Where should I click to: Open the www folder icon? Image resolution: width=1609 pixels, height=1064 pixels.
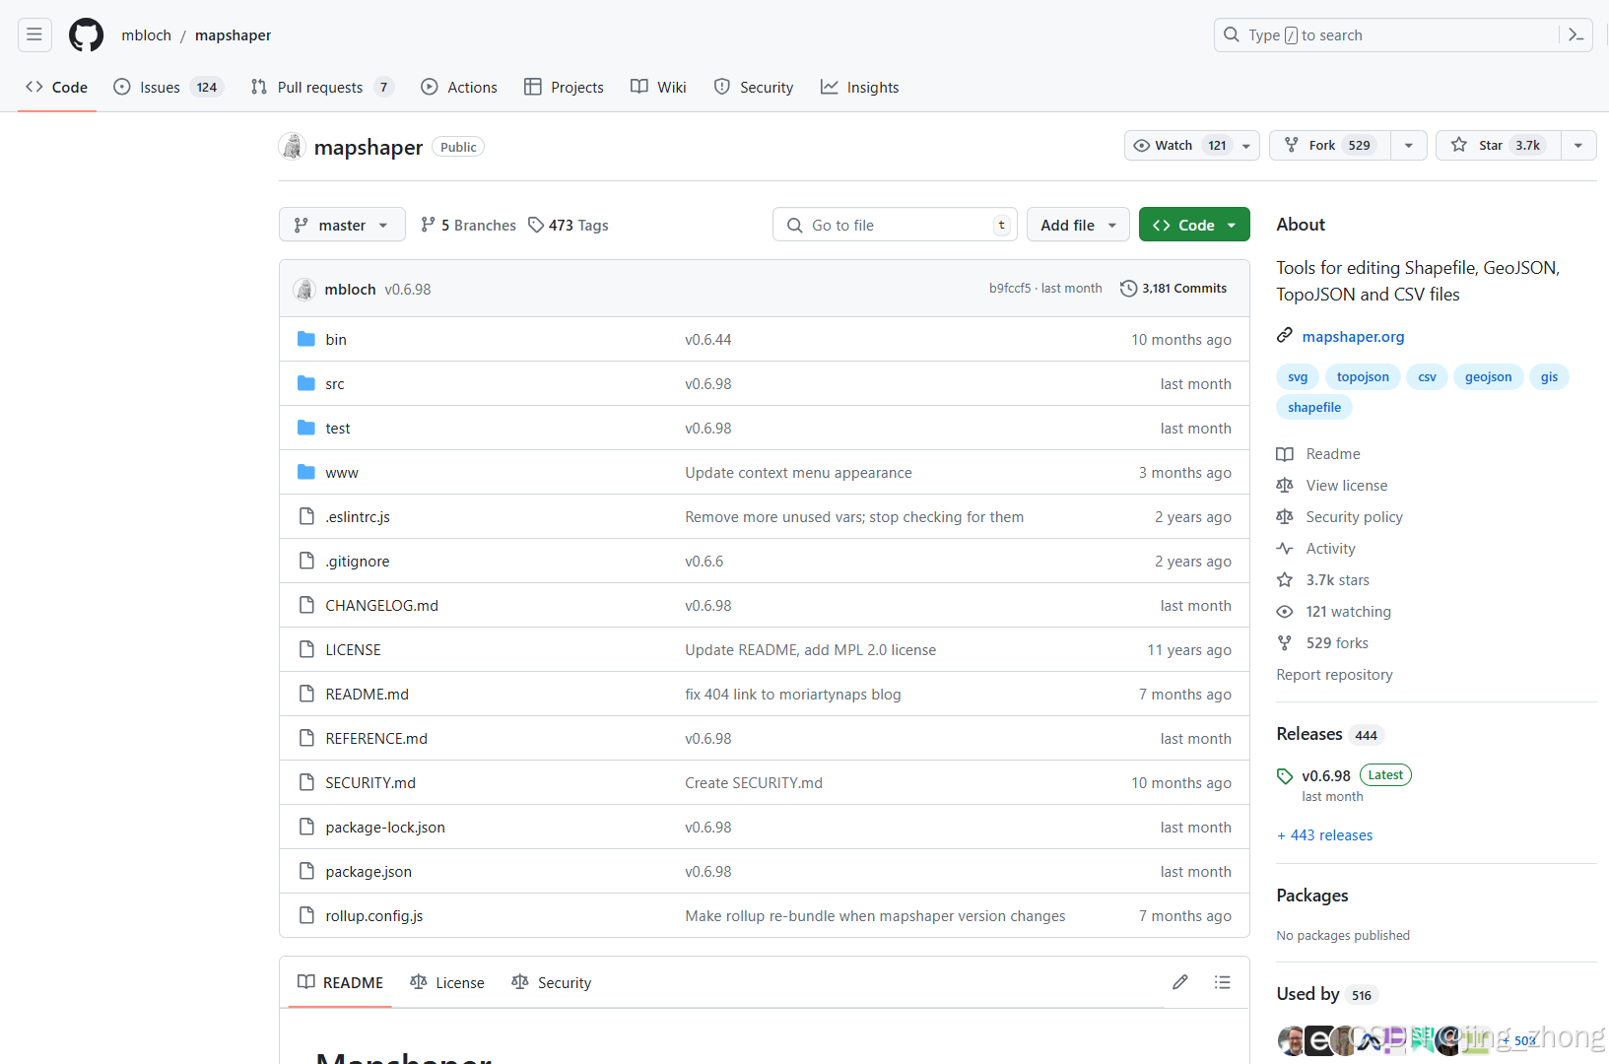[306, 472]
